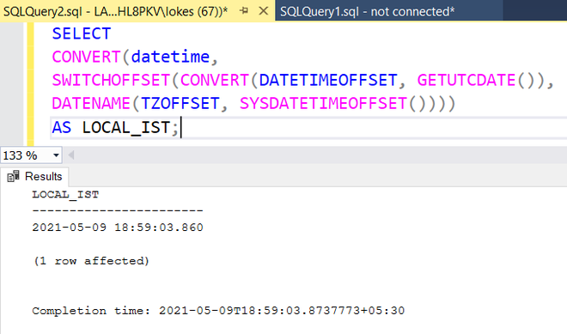Close the SQLQuery2.sql tab

pos(264,11)
